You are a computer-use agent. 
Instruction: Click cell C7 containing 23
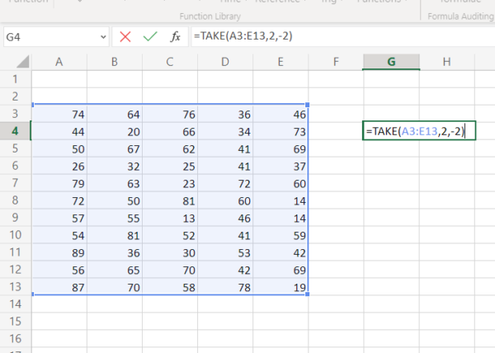[x=170, y=184]
